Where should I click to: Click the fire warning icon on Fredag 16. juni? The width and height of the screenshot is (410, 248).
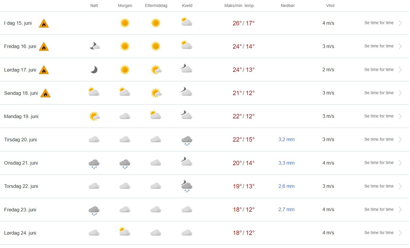[x=44, y=47]
